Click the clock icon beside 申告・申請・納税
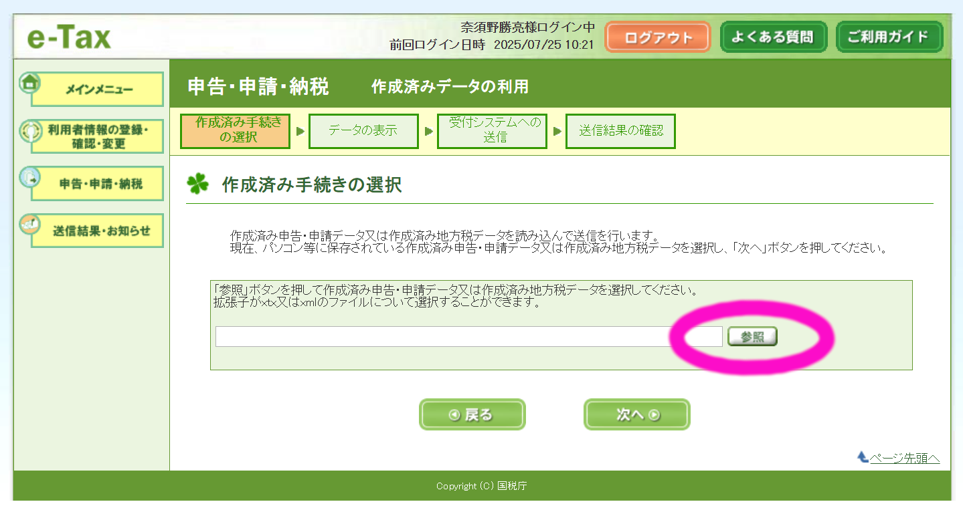The width and height of the screenshot is (963, 512). click(29, 178)
